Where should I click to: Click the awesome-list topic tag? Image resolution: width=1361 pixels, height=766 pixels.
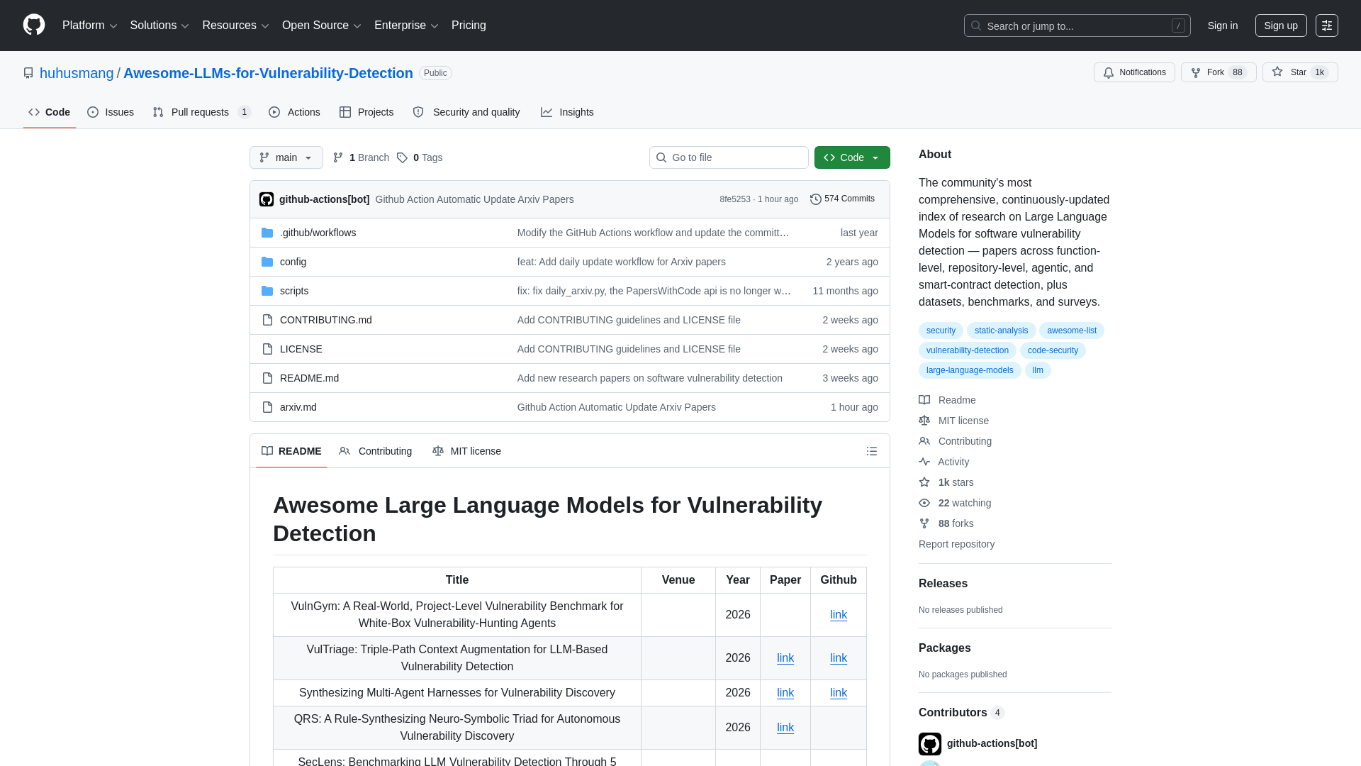click(x=1072, y=331)
